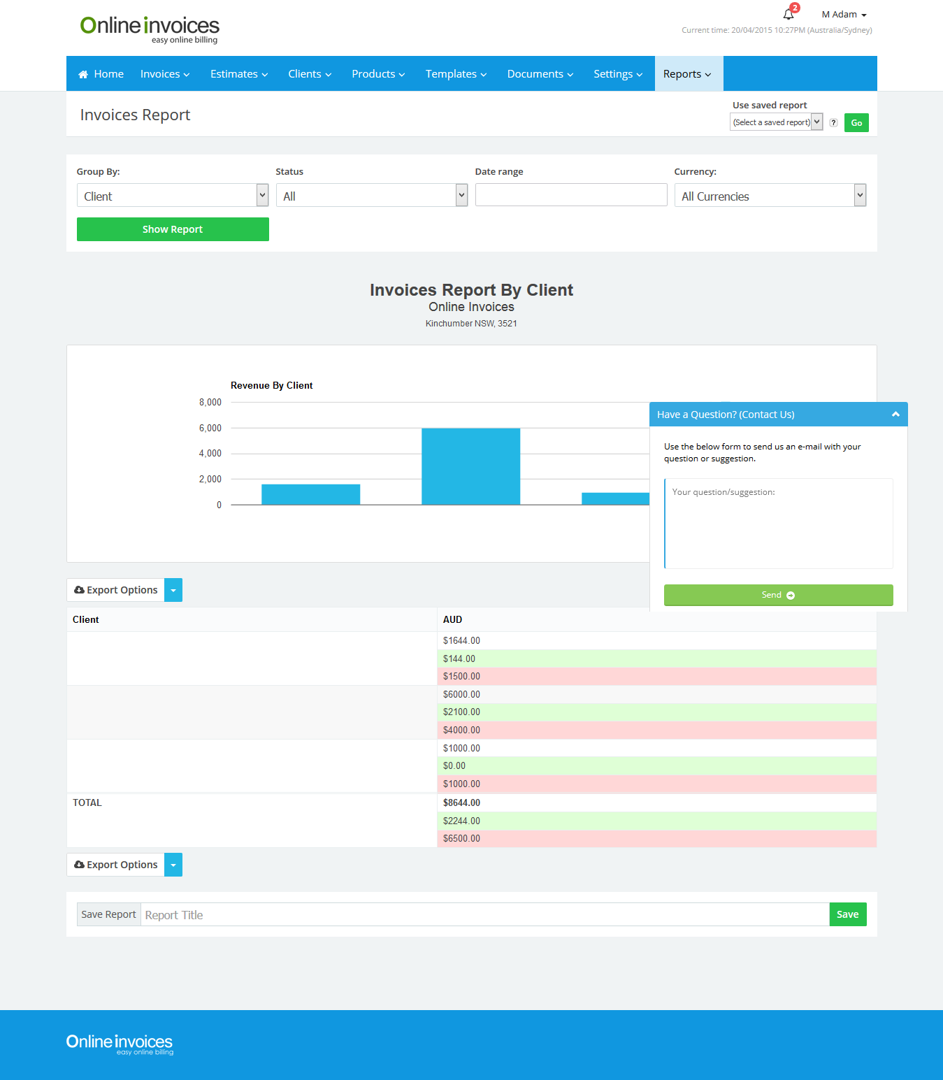Click the Online Invoices footer logo

click(x=120, y=1044)
